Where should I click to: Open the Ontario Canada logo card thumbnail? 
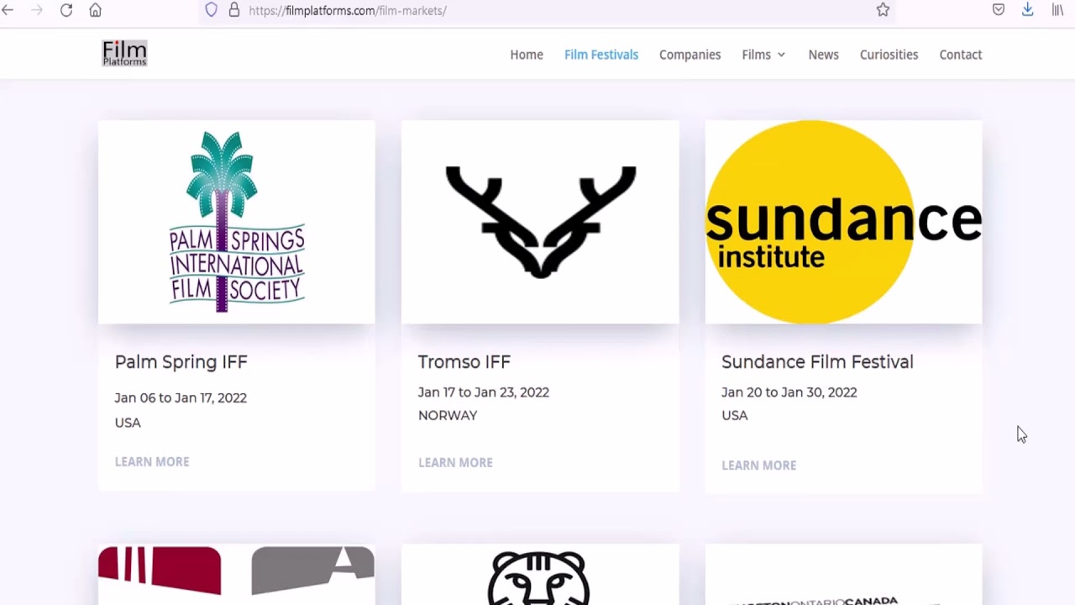843,575
